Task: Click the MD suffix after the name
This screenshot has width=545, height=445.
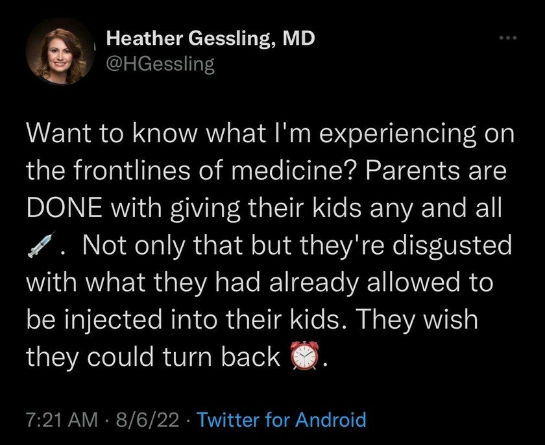Action: [x=298, y=40]
